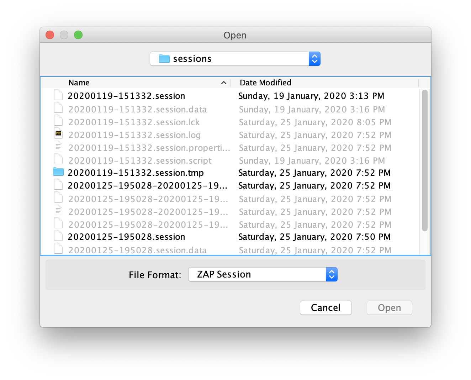Click the Date Modified column header
The width and height of the screenshot is (471, 380).
(266, 83)
